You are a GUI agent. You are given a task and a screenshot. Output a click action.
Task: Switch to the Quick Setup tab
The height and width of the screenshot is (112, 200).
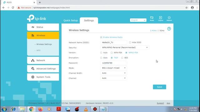pyautogui.click(x=71, y=21)
